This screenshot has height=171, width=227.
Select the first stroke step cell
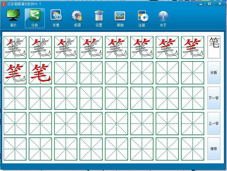tap(15, 47)
